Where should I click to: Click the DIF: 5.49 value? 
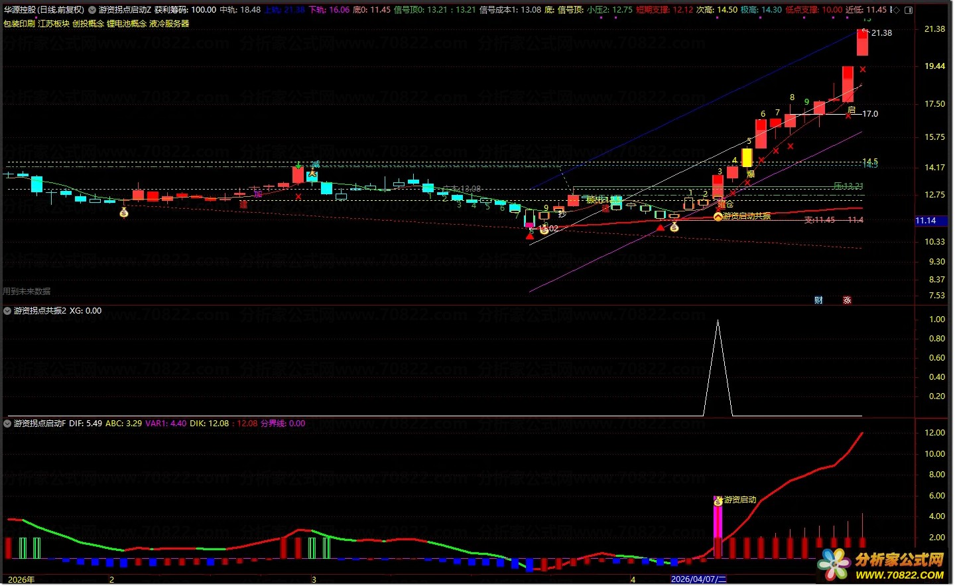(86, 423)
